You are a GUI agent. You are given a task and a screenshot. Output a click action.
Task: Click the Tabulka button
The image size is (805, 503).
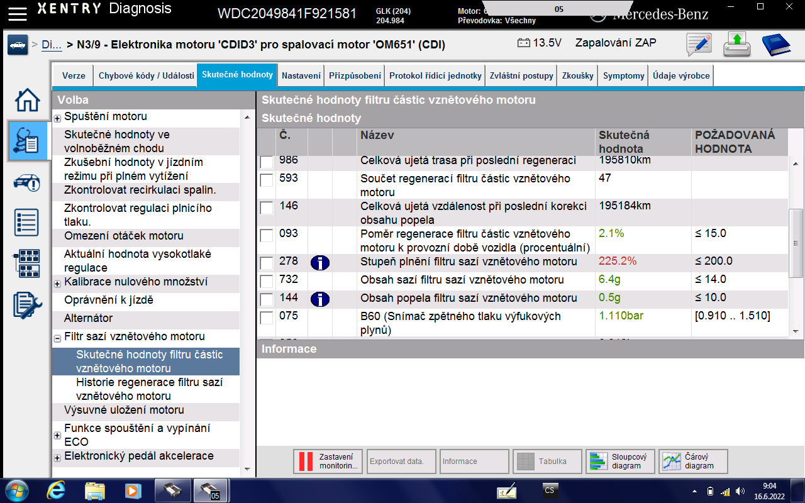547,462
